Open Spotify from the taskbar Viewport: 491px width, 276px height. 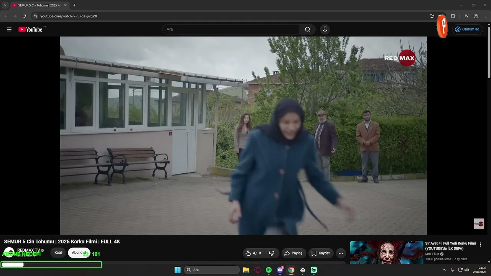(x=269, y=270)
